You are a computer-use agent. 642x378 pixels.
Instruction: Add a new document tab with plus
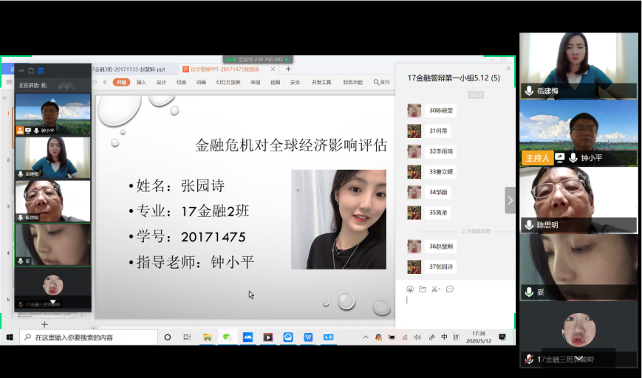pyautogui.click(x=288, y=69)
